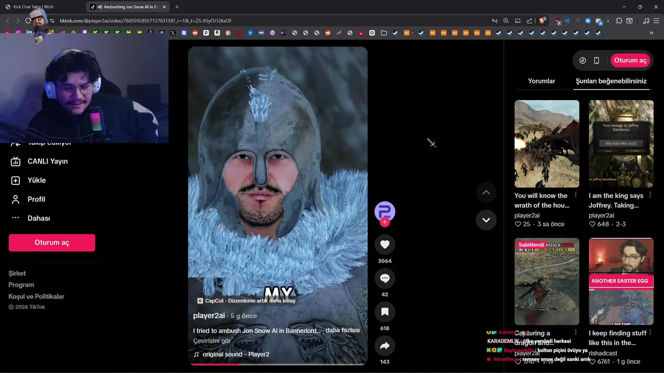Save video with the bookmark icon
The height and width of the screenshot is (373, 664).
(384, 312)
